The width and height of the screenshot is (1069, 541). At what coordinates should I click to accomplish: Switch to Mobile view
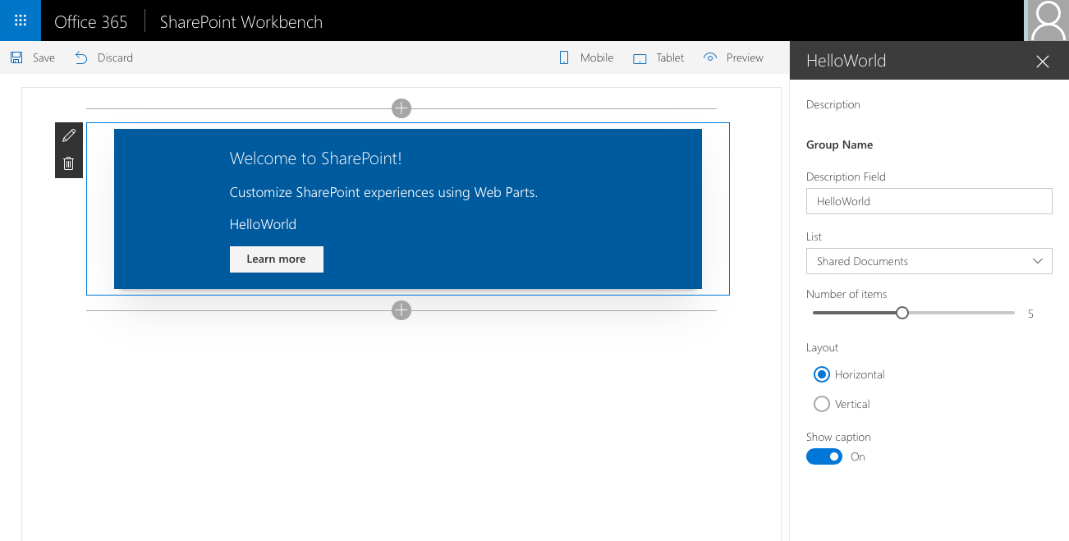point(586,57)
